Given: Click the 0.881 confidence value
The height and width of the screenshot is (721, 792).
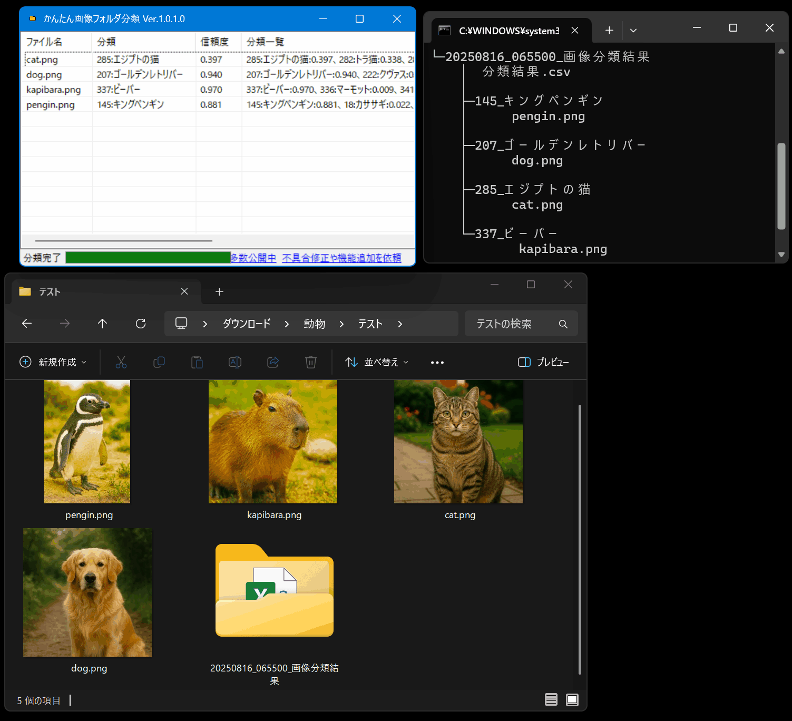Looking at the screenshot, I should point(211,104).
